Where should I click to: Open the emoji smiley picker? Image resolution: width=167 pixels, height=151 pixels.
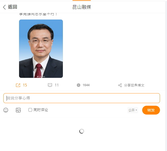pyautogui.click(x=6, y=110)
